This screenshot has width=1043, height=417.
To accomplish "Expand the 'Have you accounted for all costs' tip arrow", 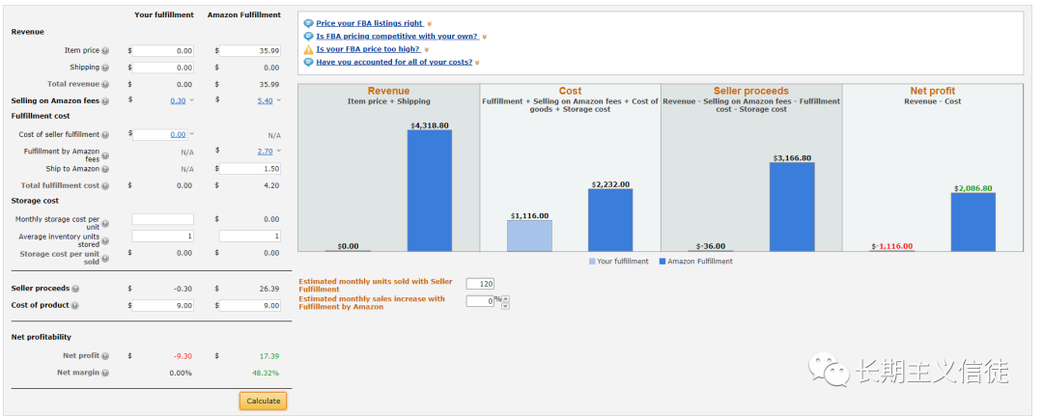I will (x=478, y=63).
